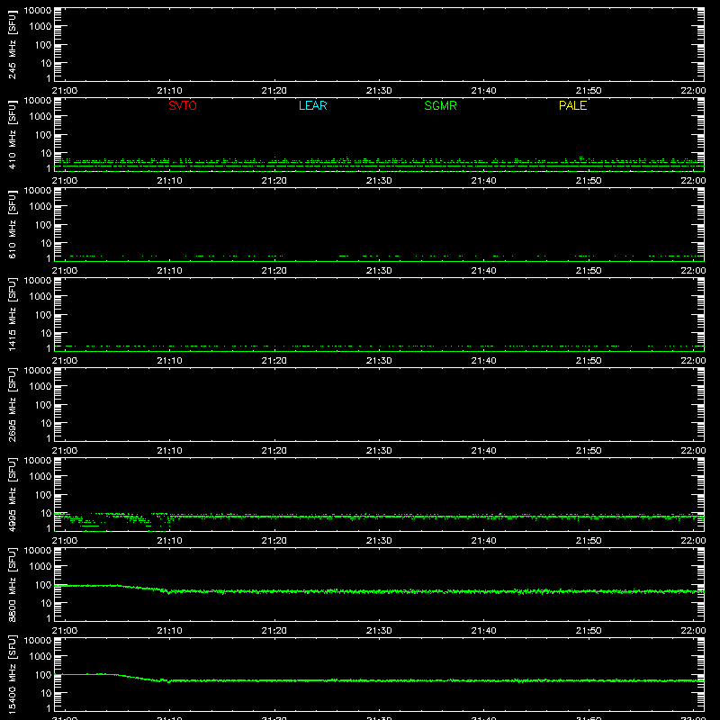720x720 pixels.
Task: Click the 4995 MHz [SFU] axis title
Action: (12, 494)
